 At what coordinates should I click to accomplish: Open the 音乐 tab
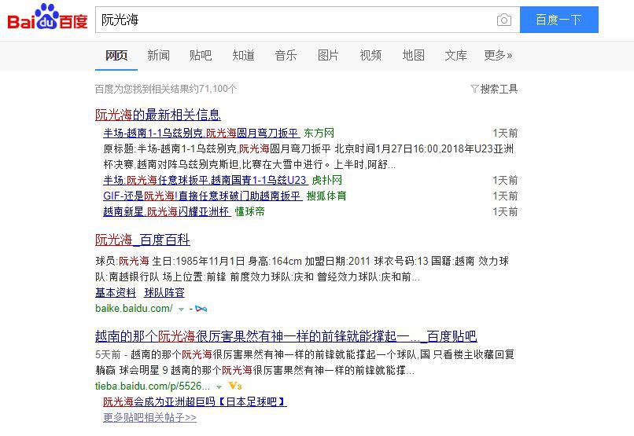click(x=286, y=55)
